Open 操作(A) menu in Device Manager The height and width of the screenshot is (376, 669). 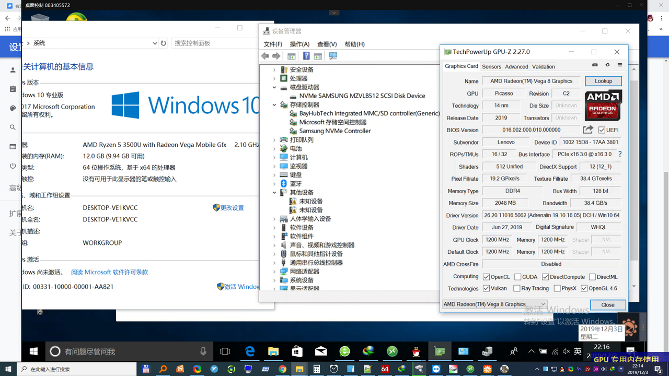[x=299, y=44]
